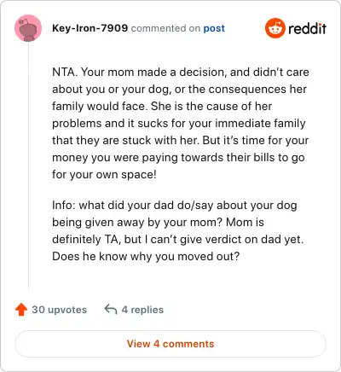Click the line starting "being given away by your mom?"
The height and width of the screenshot is (372, 341).
point(158,222)
